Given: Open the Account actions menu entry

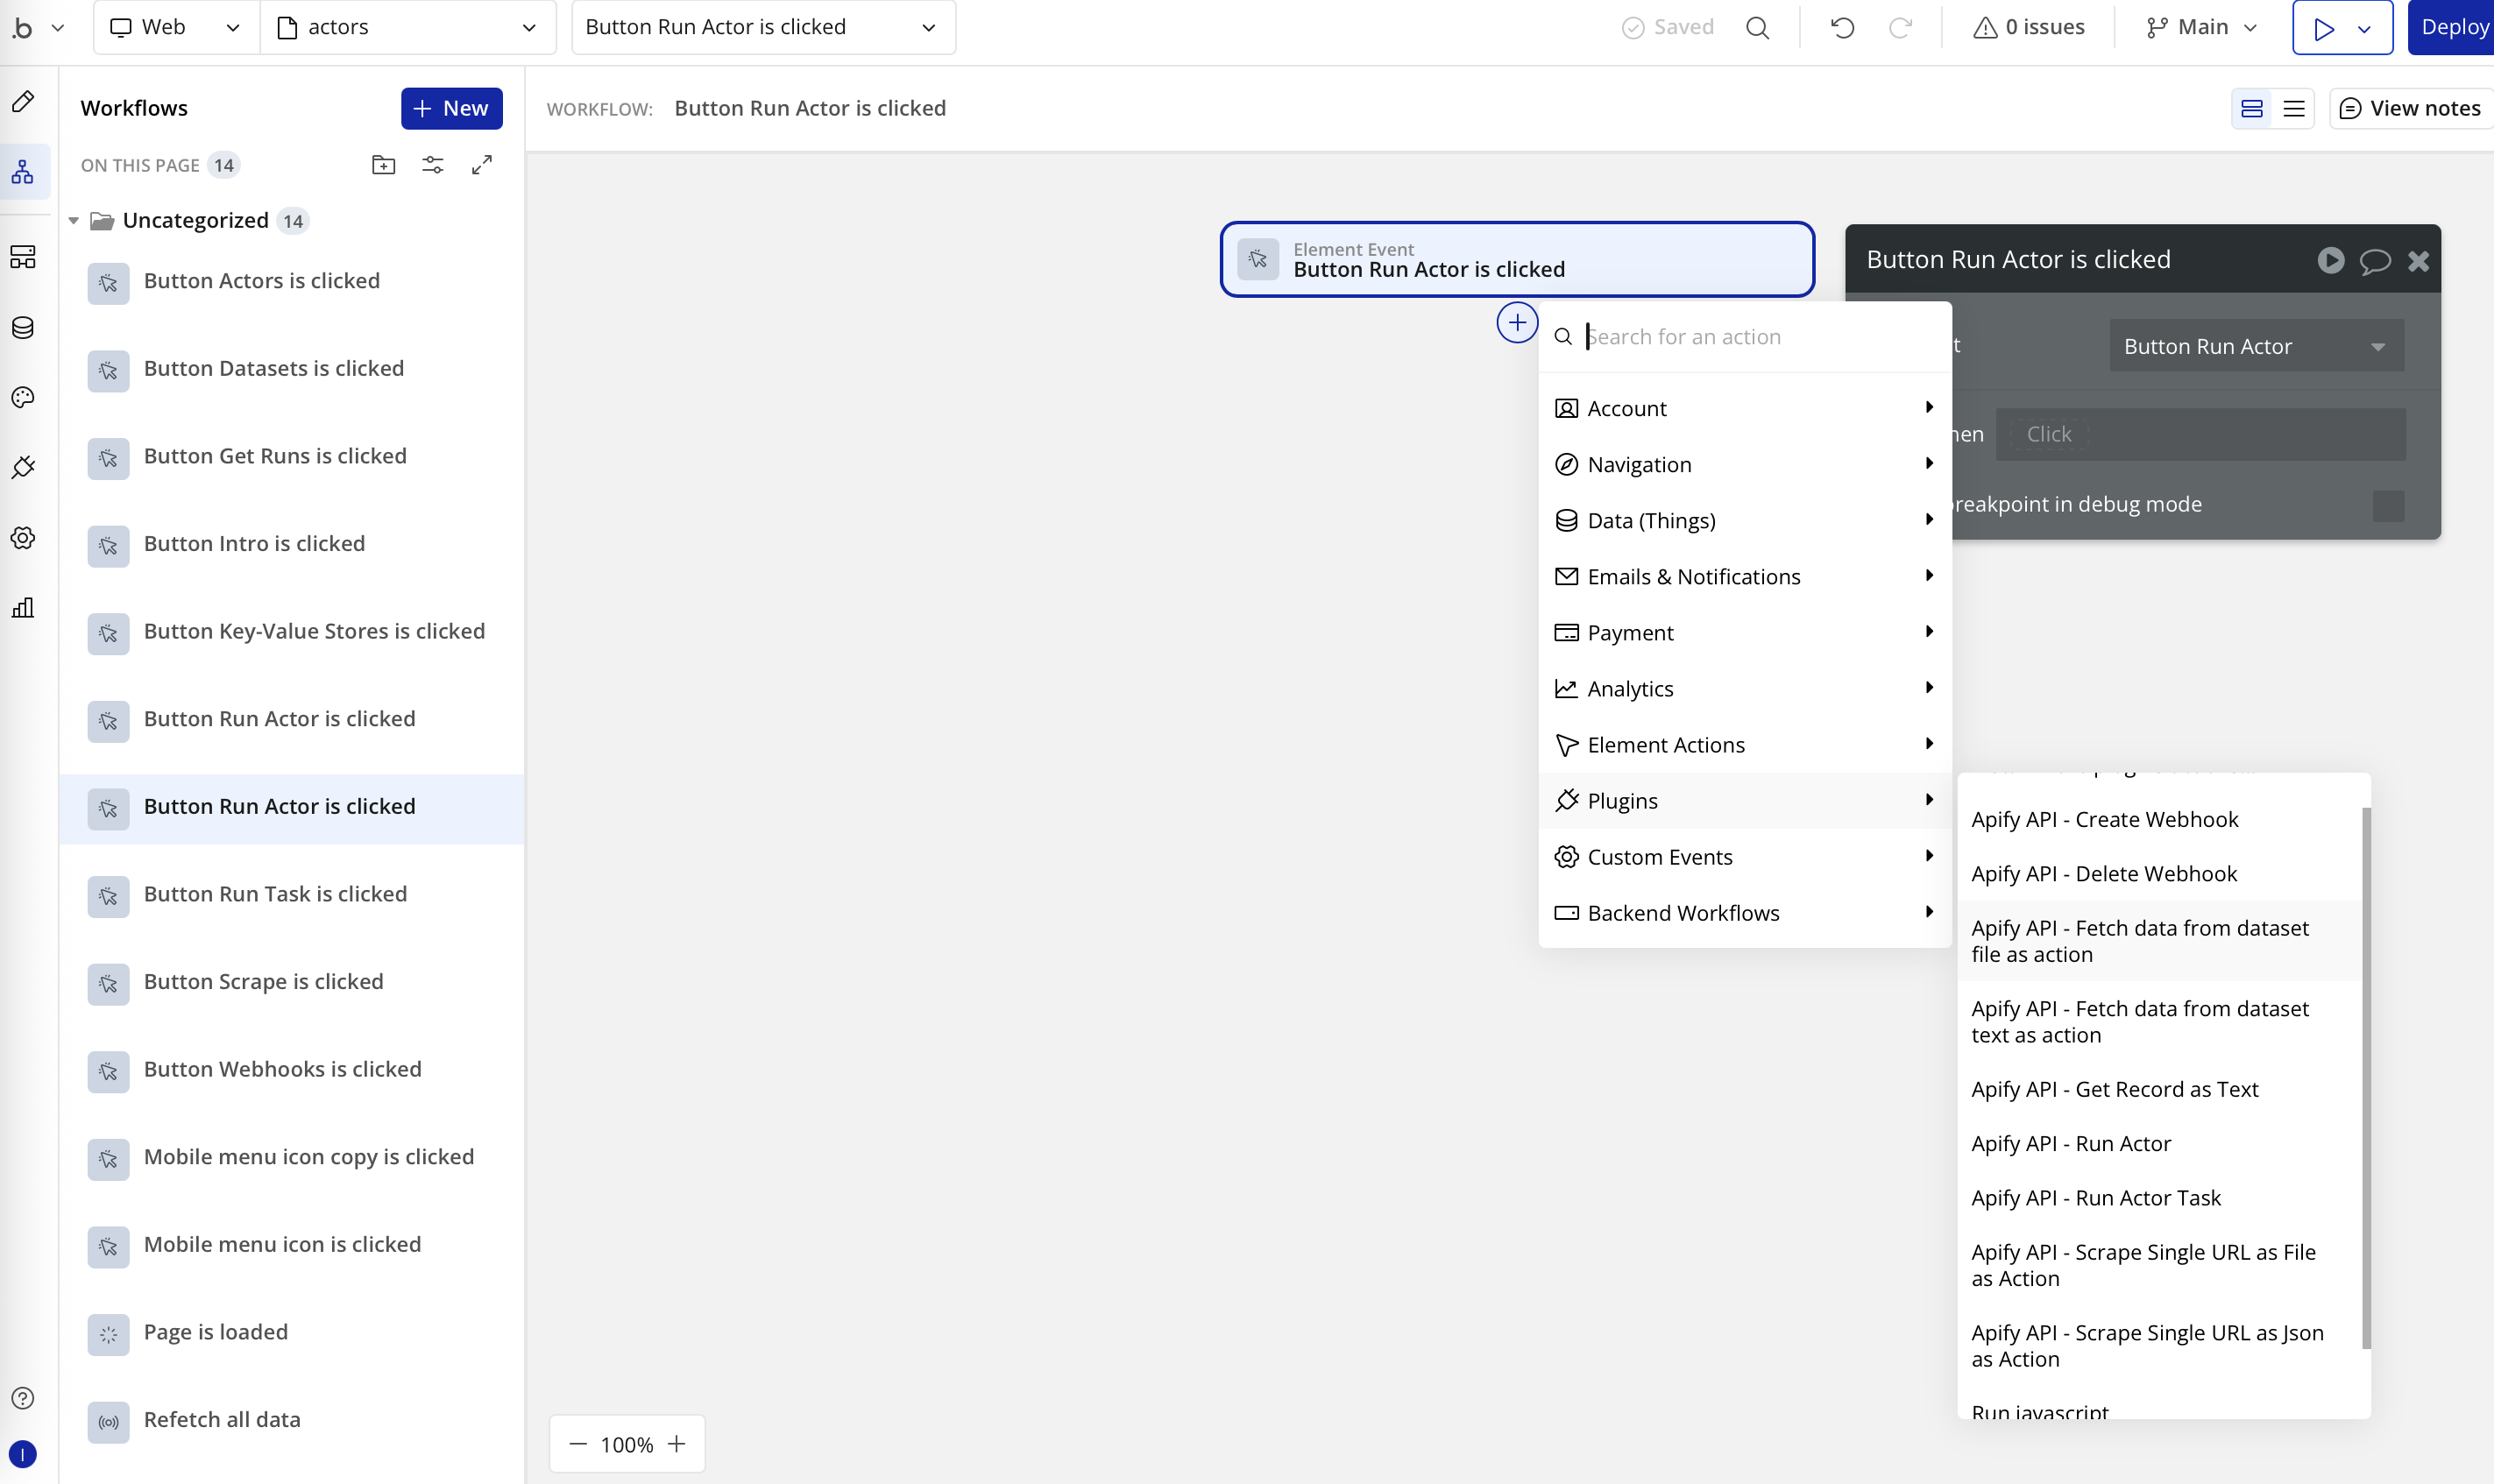Looking at the screenshot, I should [1745, 408].
